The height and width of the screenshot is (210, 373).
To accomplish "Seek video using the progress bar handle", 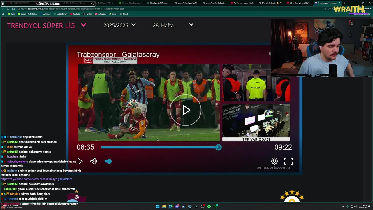I will [x=219, y=148].
